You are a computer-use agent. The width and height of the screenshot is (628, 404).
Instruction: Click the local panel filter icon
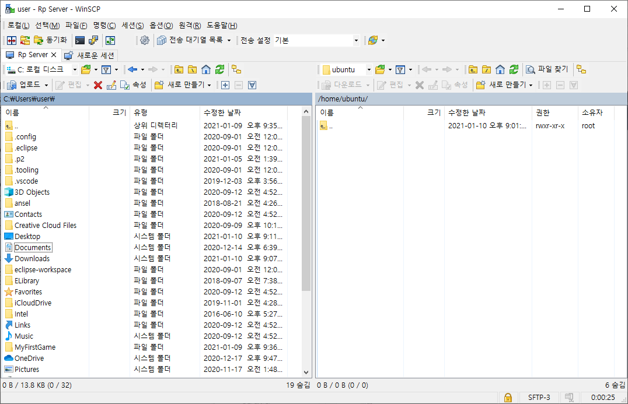click(106, 69)
